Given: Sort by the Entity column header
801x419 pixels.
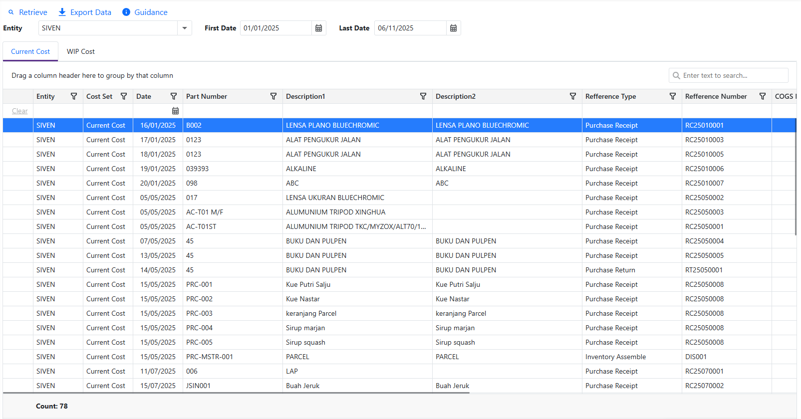Looking at the screenshot, I should pyautogui.click(x=45, y=96).
